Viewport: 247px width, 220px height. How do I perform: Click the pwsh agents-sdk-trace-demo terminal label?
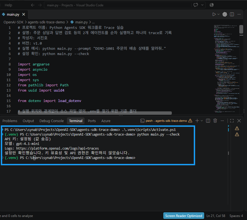click(x=166, y=121)
